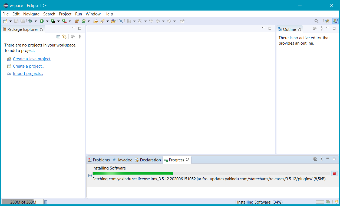Click the New Java Package icon
Viewport: 340px width, 206px height.
tap(77, 21)
